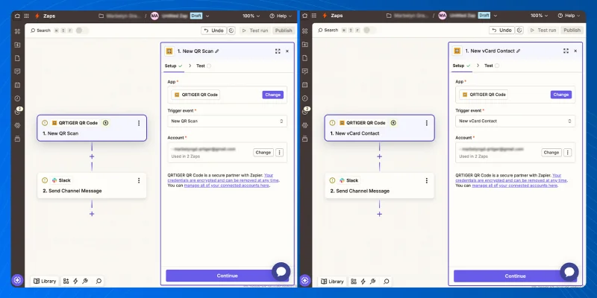Viewport: 597px width, 298px height.
Task: Open three-dot menu on left Slack step
Action: click(139, 180)
